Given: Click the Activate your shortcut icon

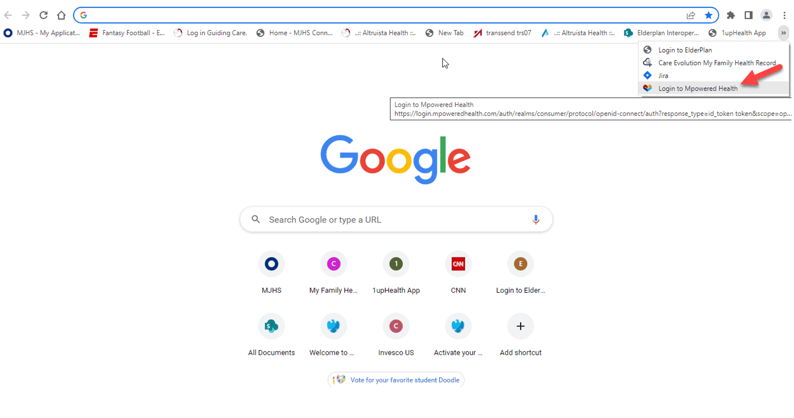Looking at the screenshot, I should (457, 326).
